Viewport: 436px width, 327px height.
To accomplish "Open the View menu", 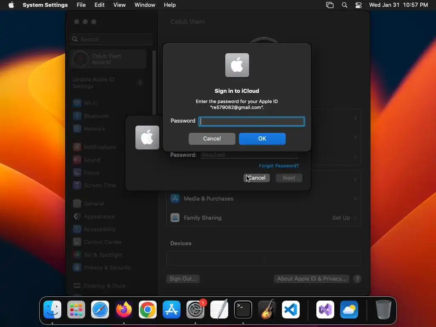I will (x=119, y=5).
